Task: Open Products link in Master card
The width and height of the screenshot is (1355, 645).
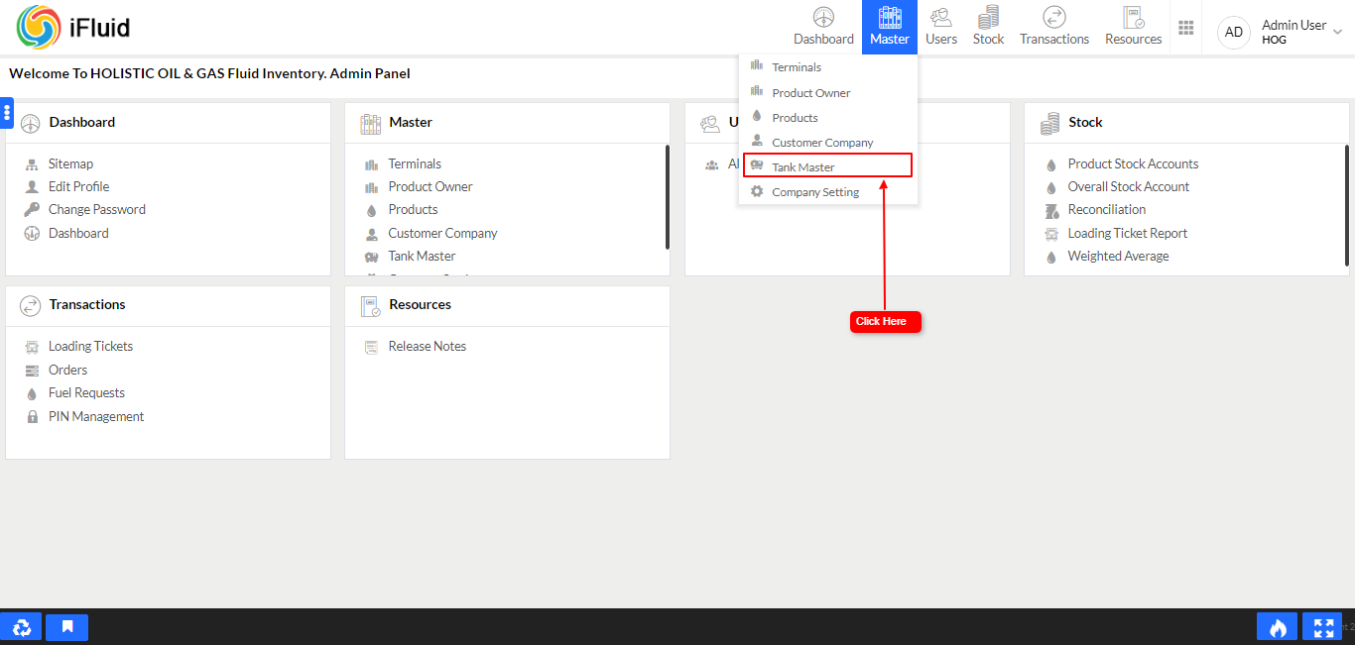Action: click(x=413, y=209)
